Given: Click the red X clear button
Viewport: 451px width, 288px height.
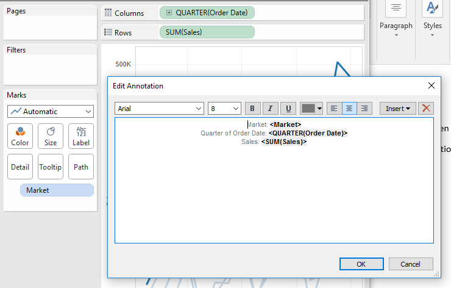Looking at the screenshot, I should pos(426,109).
